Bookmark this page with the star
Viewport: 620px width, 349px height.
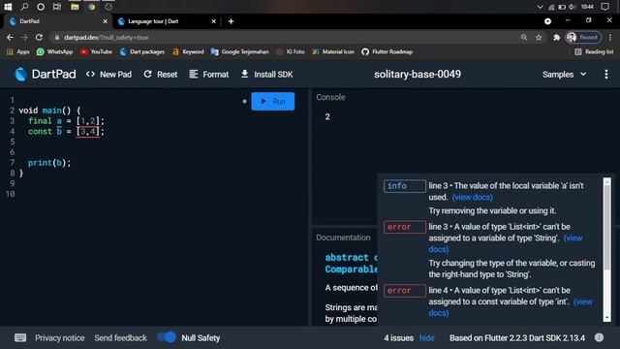(539, 37)
